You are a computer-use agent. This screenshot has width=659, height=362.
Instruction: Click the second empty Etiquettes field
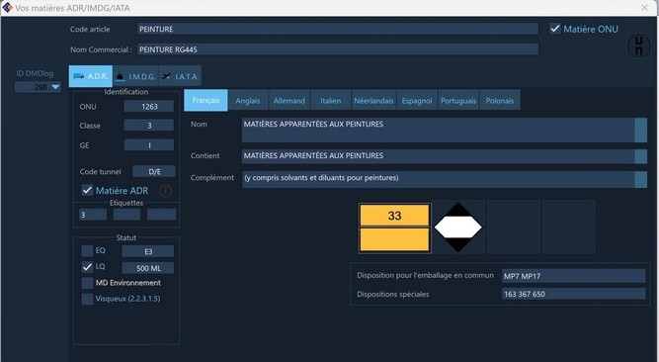(126, 215)
